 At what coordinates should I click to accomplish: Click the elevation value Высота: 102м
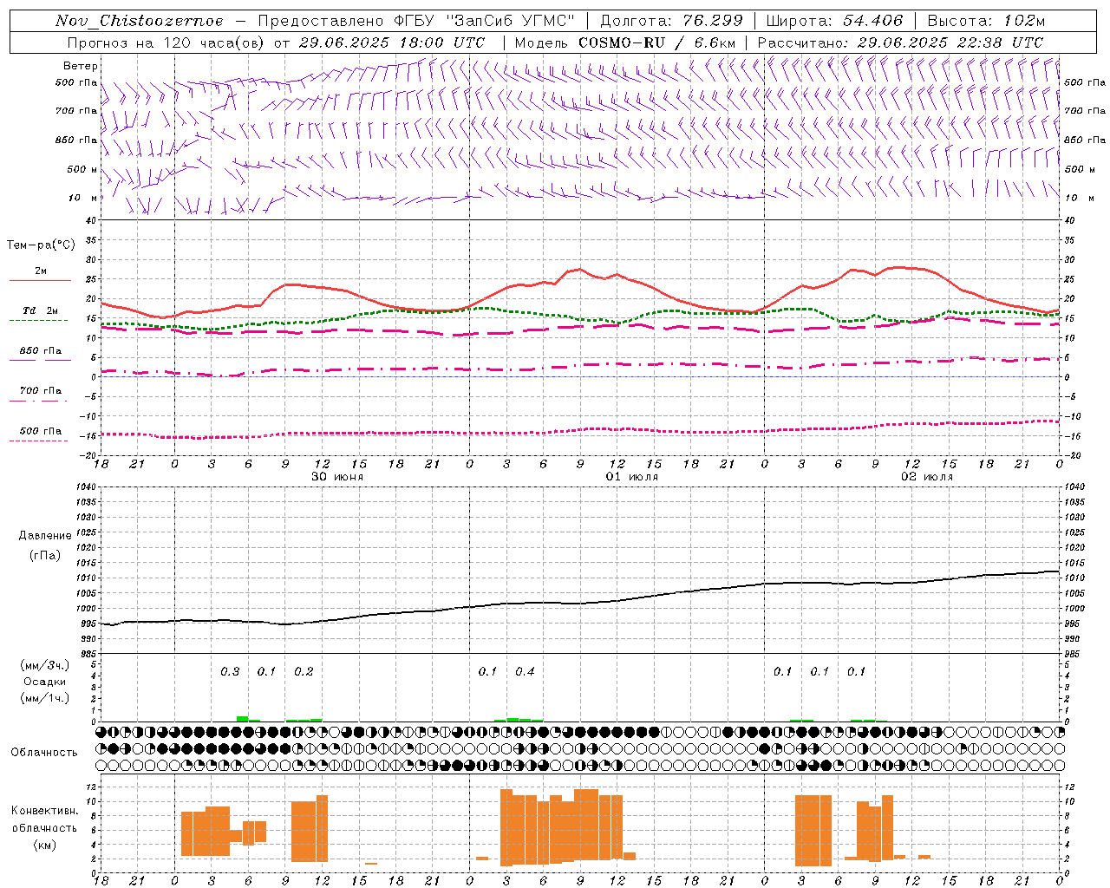pyautogui.click(x=986, y=21)
